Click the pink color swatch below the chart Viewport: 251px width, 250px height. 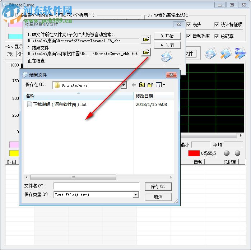pyautogui.click(x=14, y=144)
